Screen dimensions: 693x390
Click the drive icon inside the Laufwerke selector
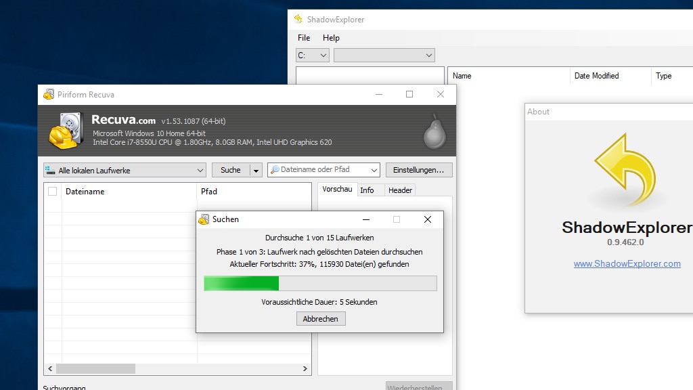(49, 170)
